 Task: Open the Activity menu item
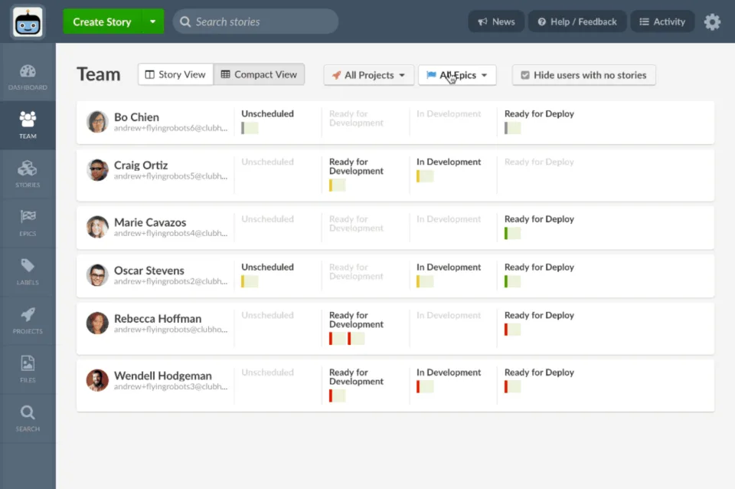click(x=661, y=21)
